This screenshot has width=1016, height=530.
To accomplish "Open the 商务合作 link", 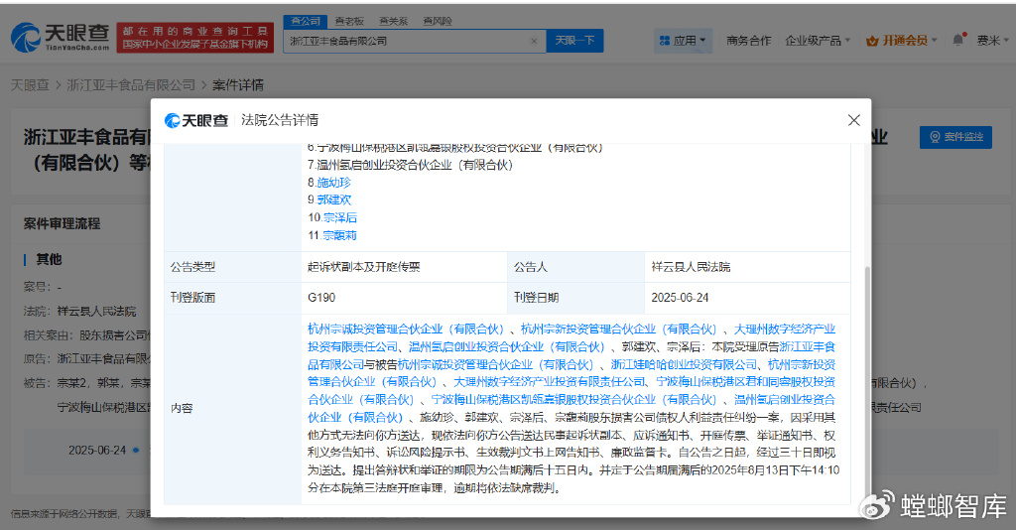I will pyautogui.click(x=748, y=41).
